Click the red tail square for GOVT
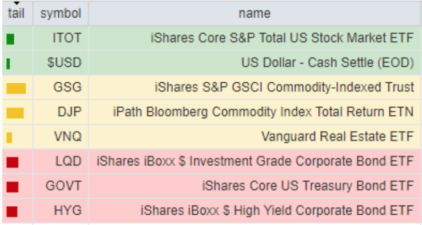The width and height of the screenshot is (422, 225). coord(13,187)
